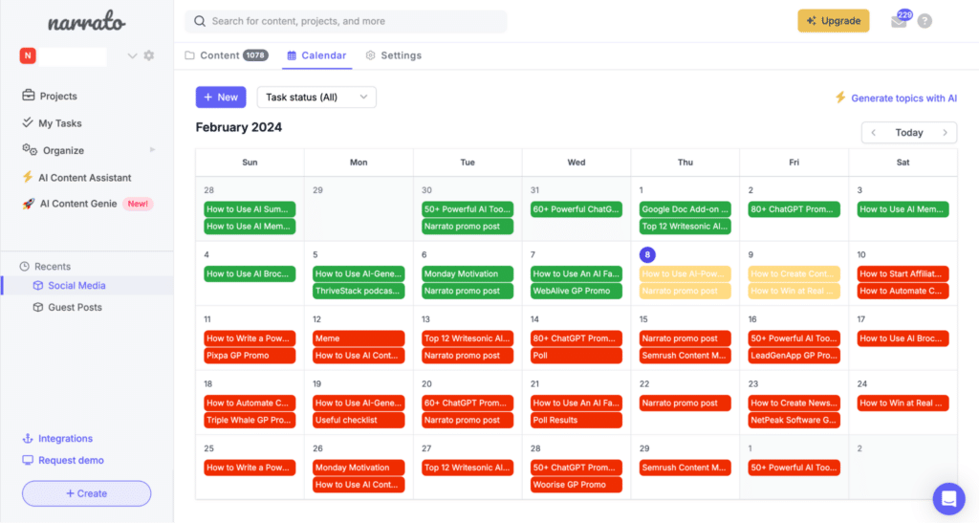The image size is (979, 523).
Task: Expand the workspace switcher chevron
Action: 133,56
